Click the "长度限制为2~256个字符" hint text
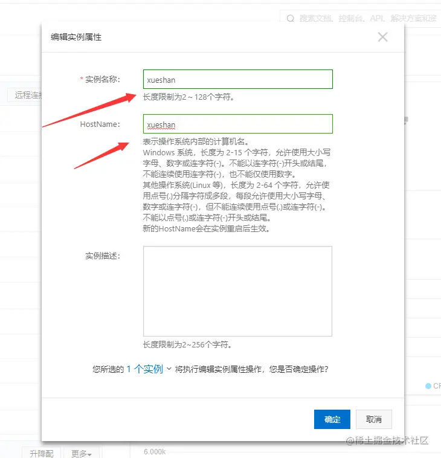This screenshot has width=441, height=458. click(x=187, y=344)
